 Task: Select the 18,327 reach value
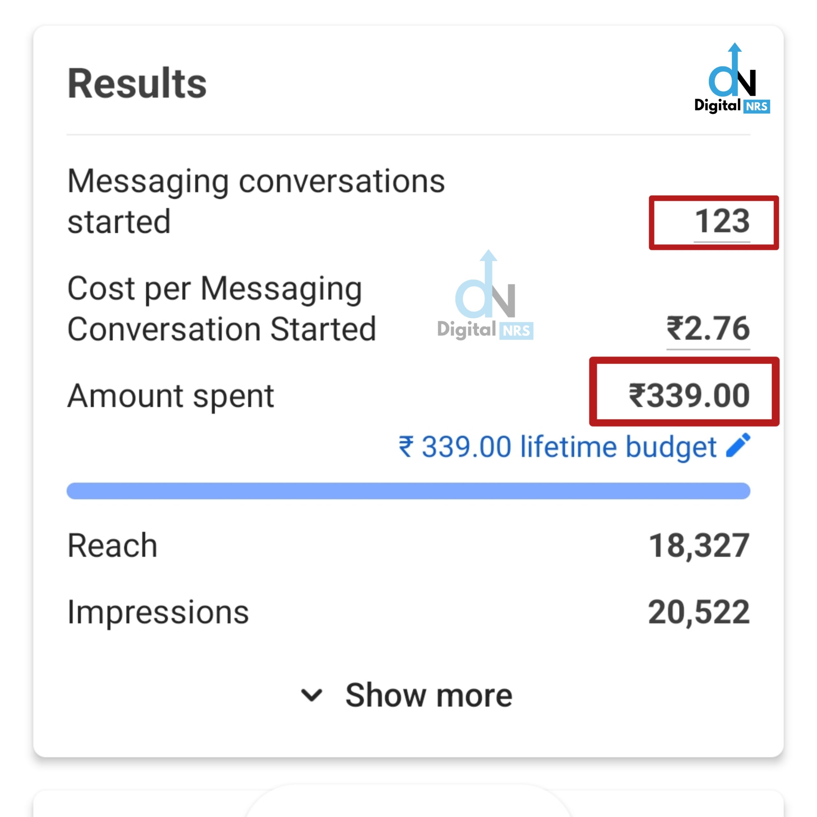coord(699,546)
